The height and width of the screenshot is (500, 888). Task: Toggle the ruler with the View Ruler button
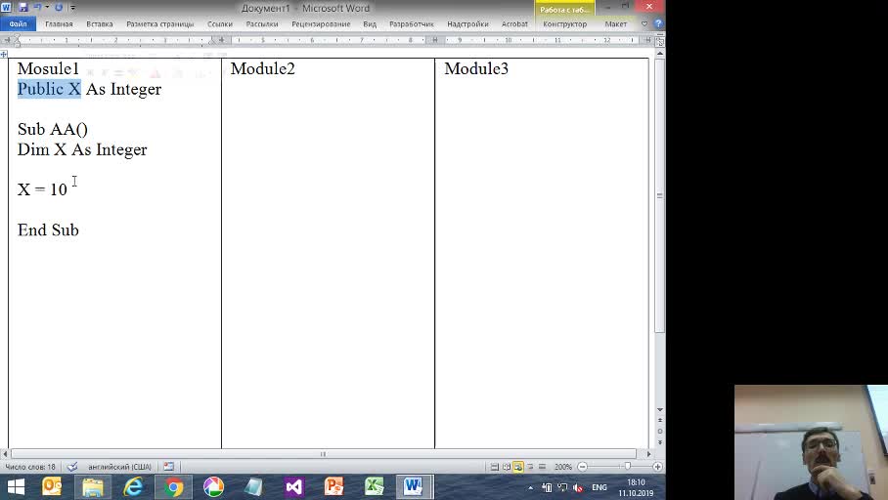tap(660, 41)
